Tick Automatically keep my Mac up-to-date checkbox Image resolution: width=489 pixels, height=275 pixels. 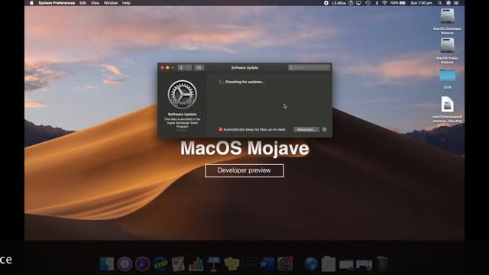(x=221, y=129)
